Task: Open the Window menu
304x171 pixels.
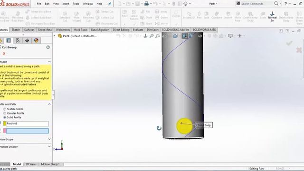Action: [x=88, y=4]
